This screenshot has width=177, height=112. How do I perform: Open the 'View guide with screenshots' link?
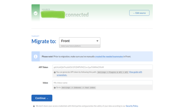point(136,72)
